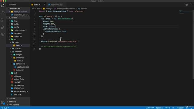Expand the preload folder
194x109 pixels.
coord(18,48)
